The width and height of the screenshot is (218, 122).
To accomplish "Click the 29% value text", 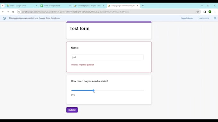I will pyautogui.click(x=73, y=95).
